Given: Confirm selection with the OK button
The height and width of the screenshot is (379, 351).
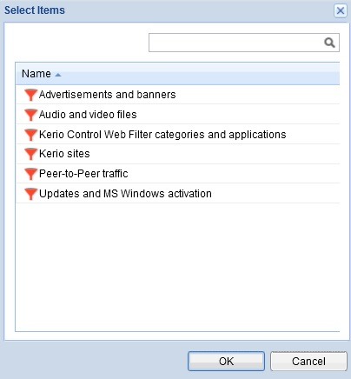Looking at the screenshot, I should click(226, 361).
